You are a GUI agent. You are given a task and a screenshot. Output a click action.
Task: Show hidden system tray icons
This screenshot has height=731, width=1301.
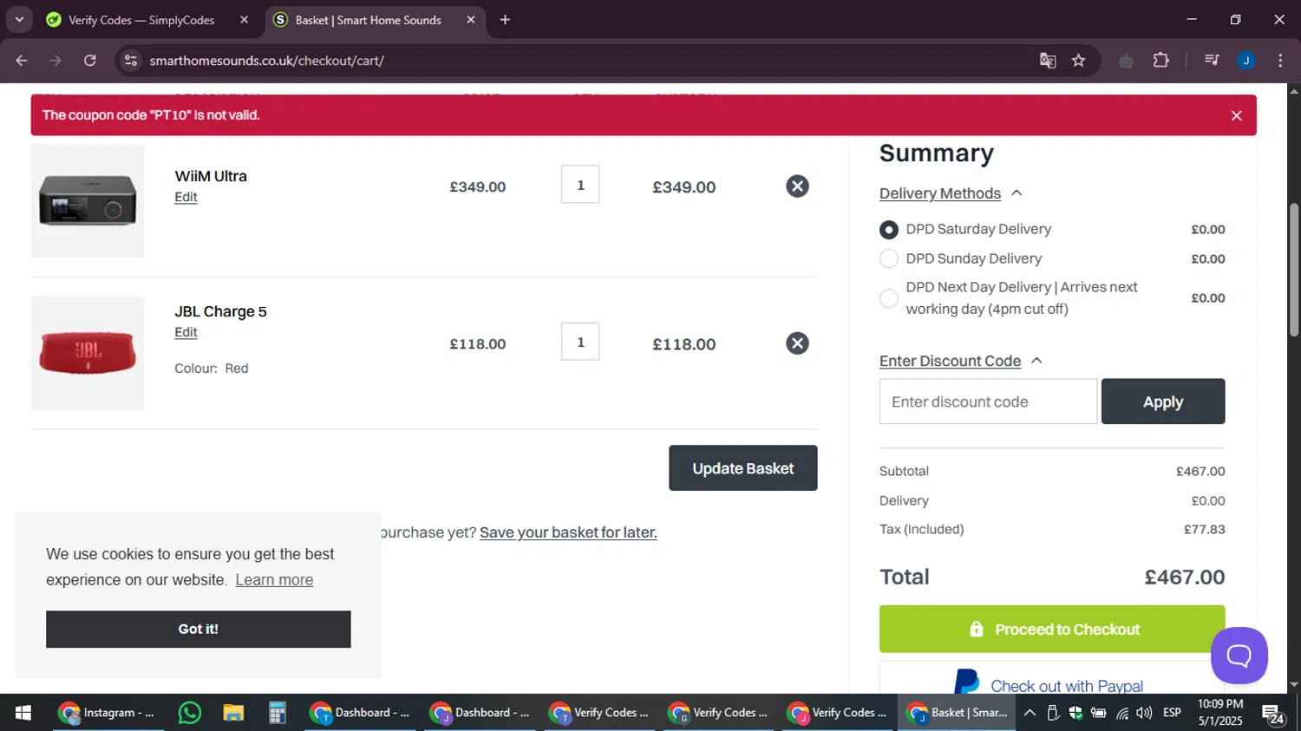pyautogui.click(x=1030, y=713)
